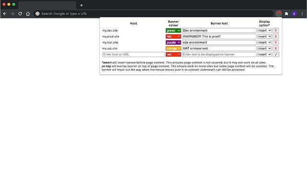Click the bold '*insert' note text
The image size is (307, 192).
(106, 63)
